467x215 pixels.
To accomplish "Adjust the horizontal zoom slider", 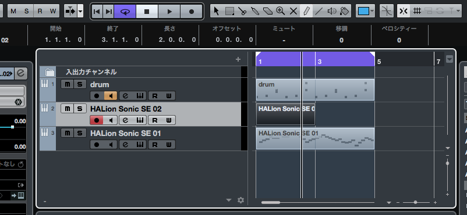I will tap(416, 203).
